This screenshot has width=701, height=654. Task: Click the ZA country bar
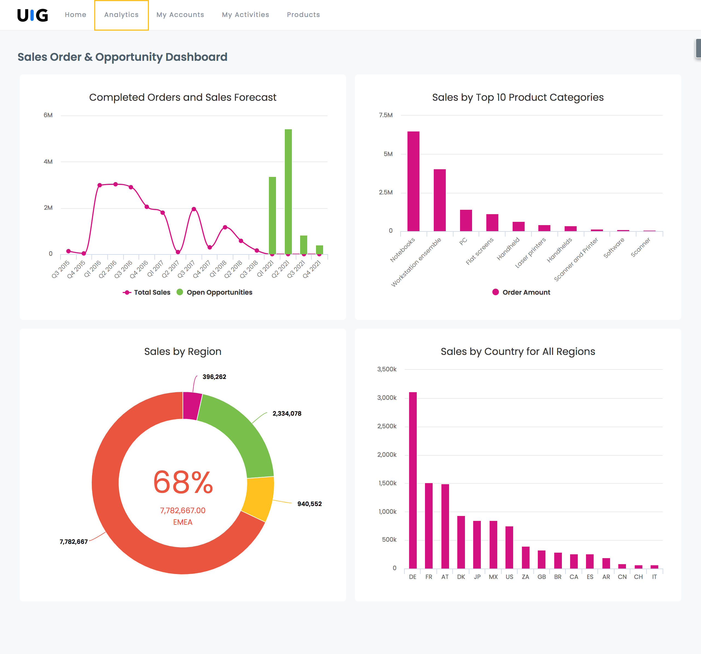525,557
